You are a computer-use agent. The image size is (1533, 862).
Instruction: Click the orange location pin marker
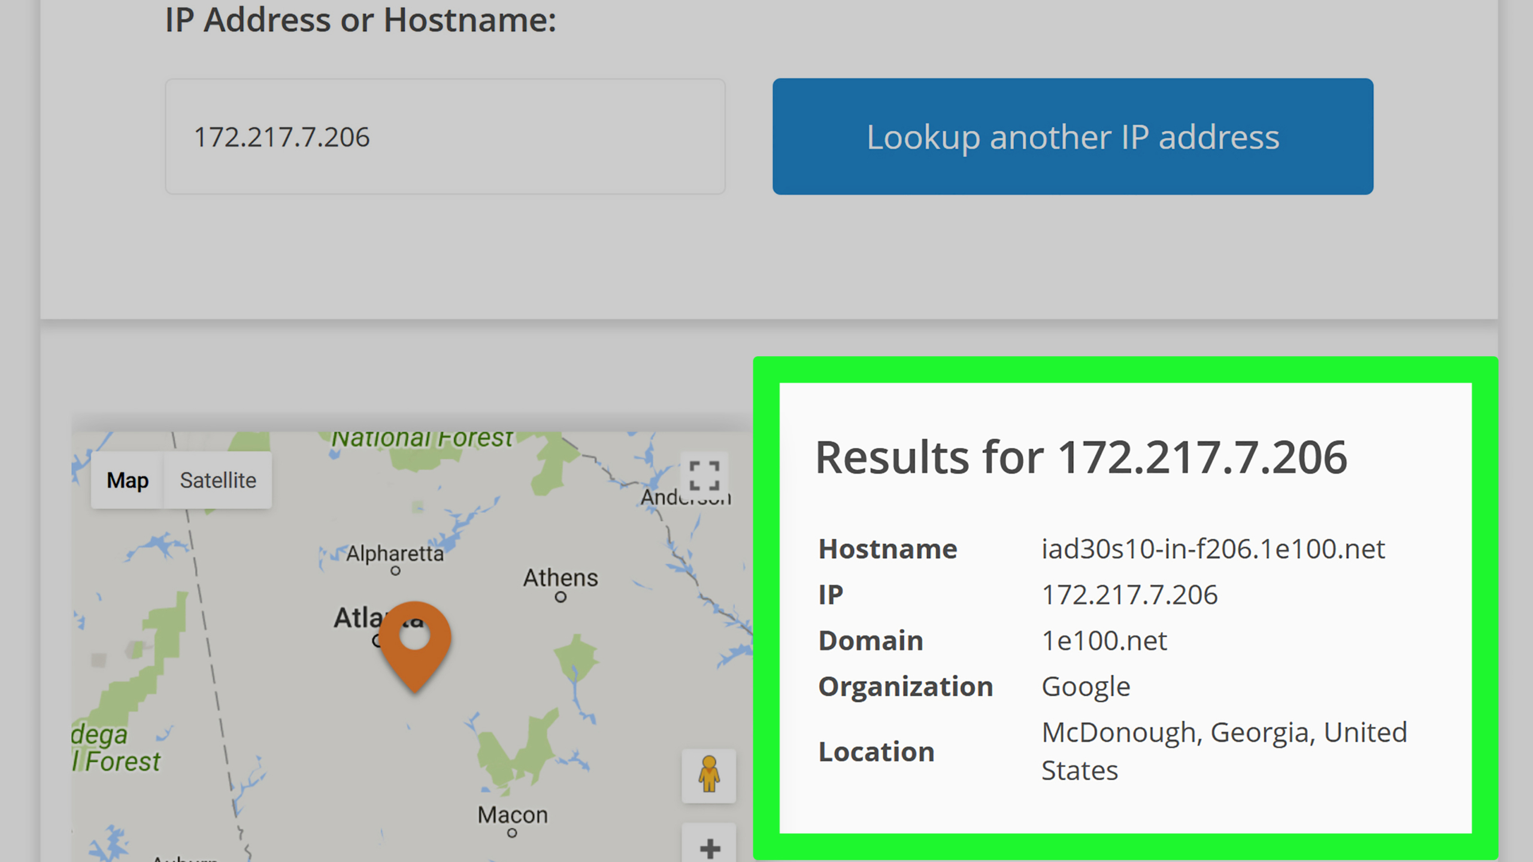(414, 645)
